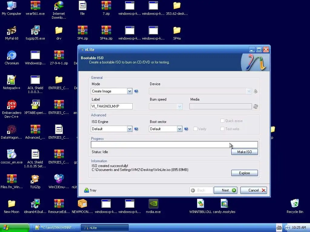Select the SP4a folder icon

(x=177, y=33)
